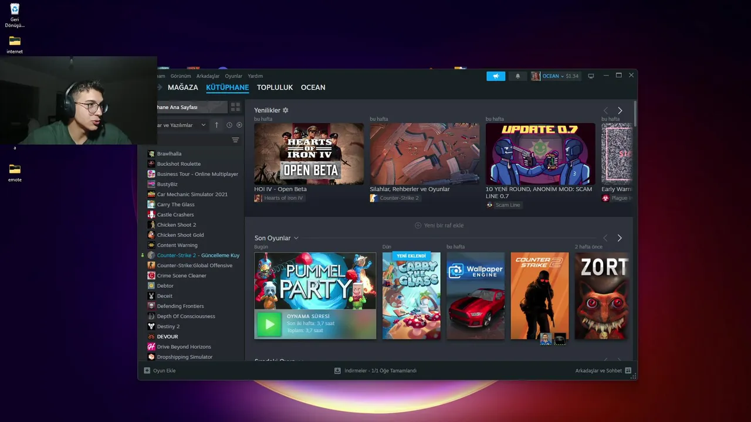Open the downloads icon at bottom bar
Viewport: 751px width, 422px height.
(337, 370)
